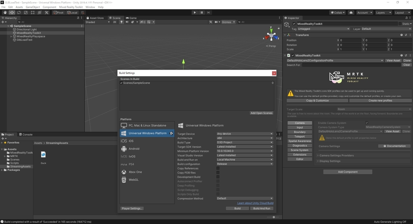The image size is (413, 224).
Task: Open the Build configuration dropdown
Action: click(245, 164)
